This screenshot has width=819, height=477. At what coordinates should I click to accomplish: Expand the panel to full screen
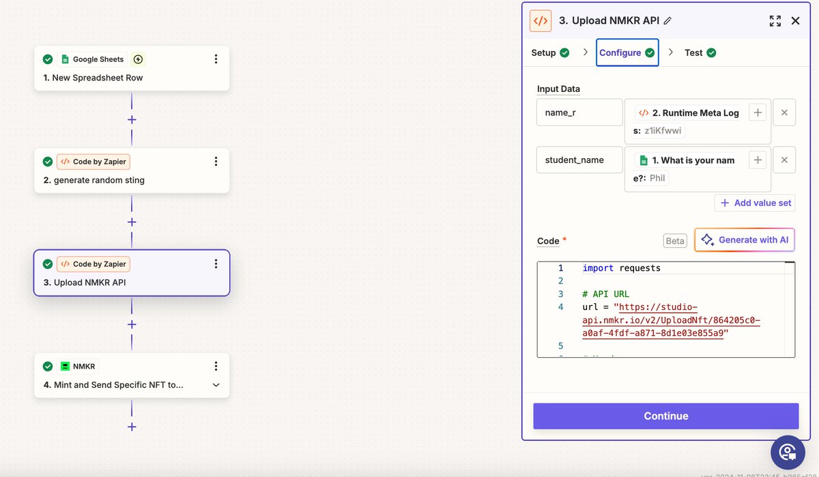[x=775, y=20]
